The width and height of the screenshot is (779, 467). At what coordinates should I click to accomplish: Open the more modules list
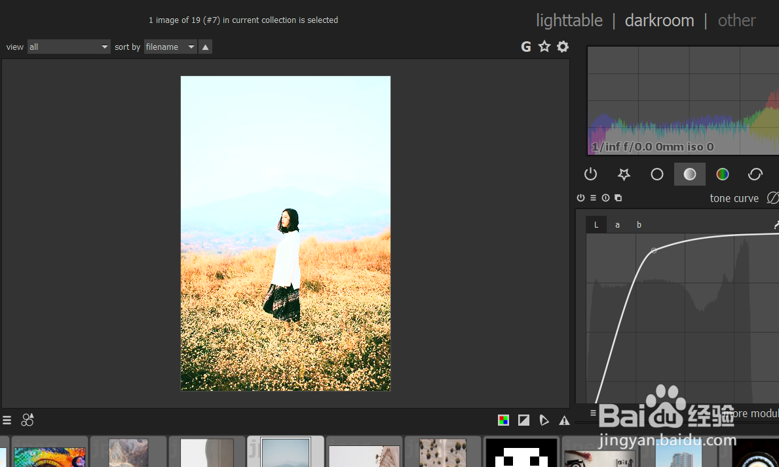(x=750, y=413)
